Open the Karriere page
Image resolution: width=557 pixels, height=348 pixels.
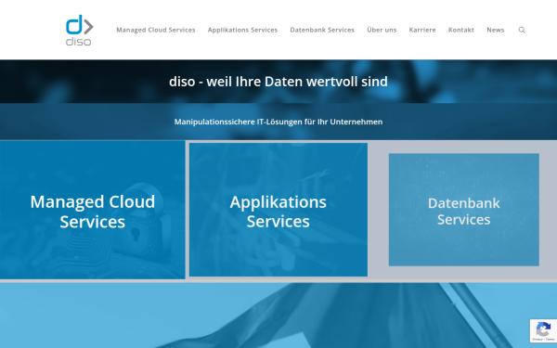pos(422,31)
